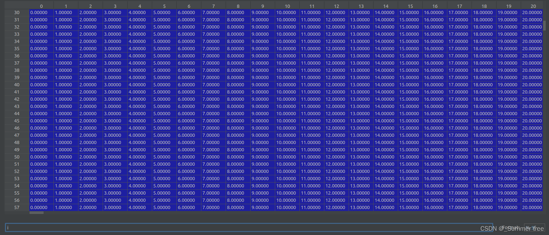Click cell 13.00000 in row 49
The width and height of the screenshot is (549, 235).
(x=361, y=150)
